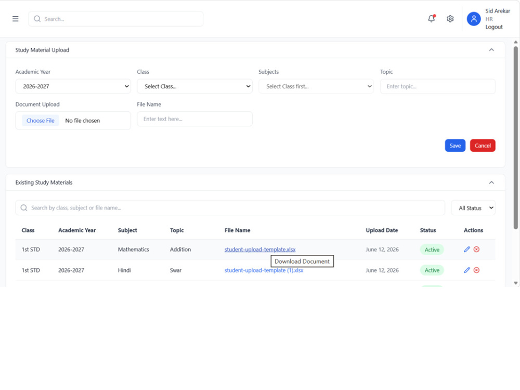Click the magnifier icon in top search
Viewport: 520px width, 390px height.
coord(37,19)
